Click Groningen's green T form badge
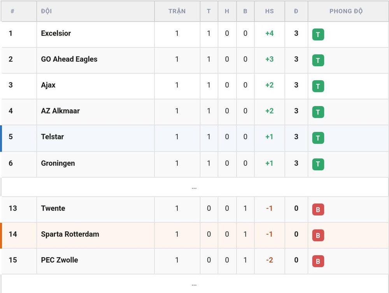 318,164
